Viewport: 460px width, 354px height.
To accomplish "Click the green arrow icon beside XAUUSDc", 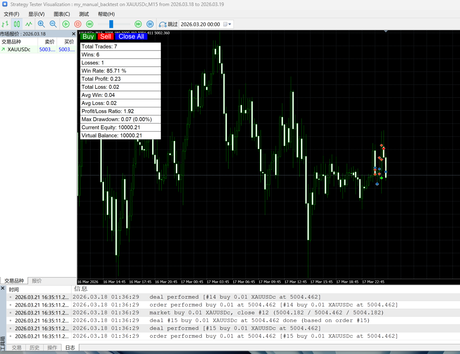I will pyautogui.click(x=3, y=49).
